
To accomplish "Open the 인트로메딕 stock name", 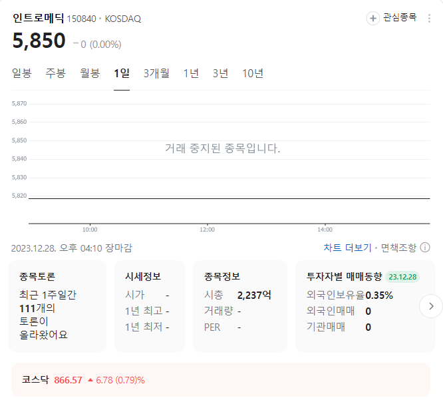I will point(39,18).
